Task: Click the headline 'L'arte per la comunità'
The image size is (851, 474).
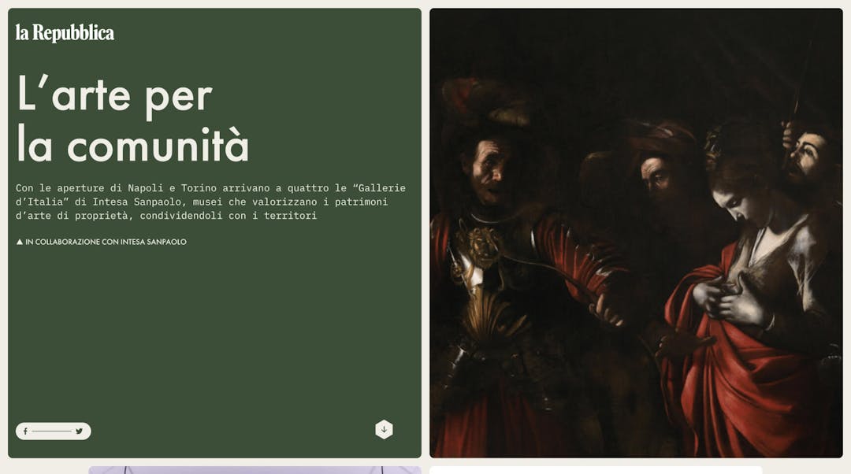Action: 133,119
